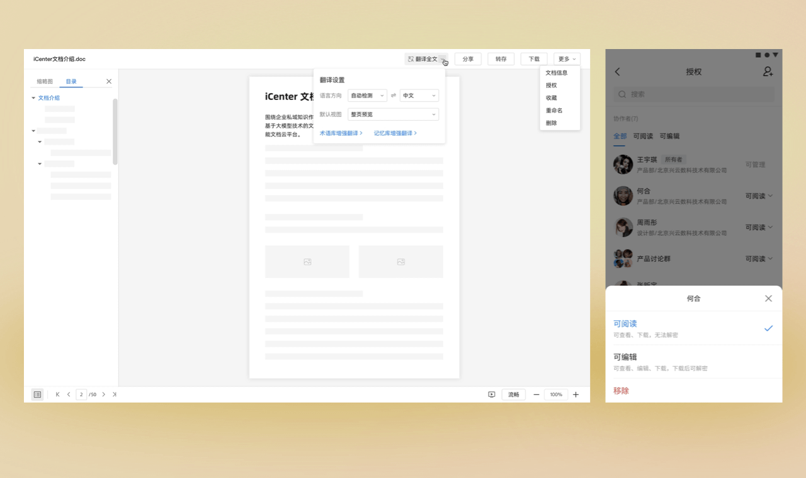
Task: Open 王宇琪's avatar
Action: point(623,164)
